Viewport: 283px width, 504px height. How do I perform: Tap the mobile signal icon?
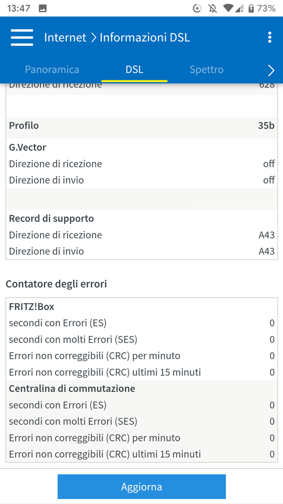(239, 9)
